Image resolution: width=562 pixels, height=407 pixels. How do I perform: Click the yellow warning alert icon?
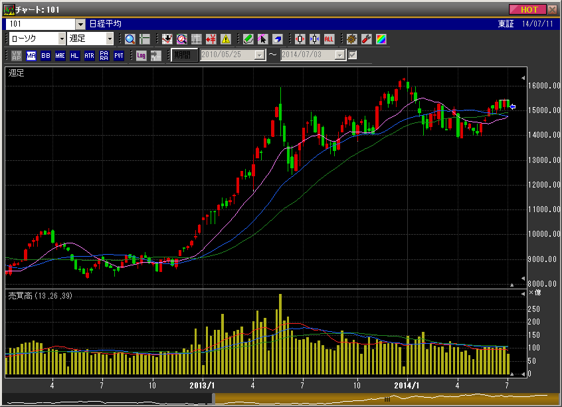[x=226, y=39]
